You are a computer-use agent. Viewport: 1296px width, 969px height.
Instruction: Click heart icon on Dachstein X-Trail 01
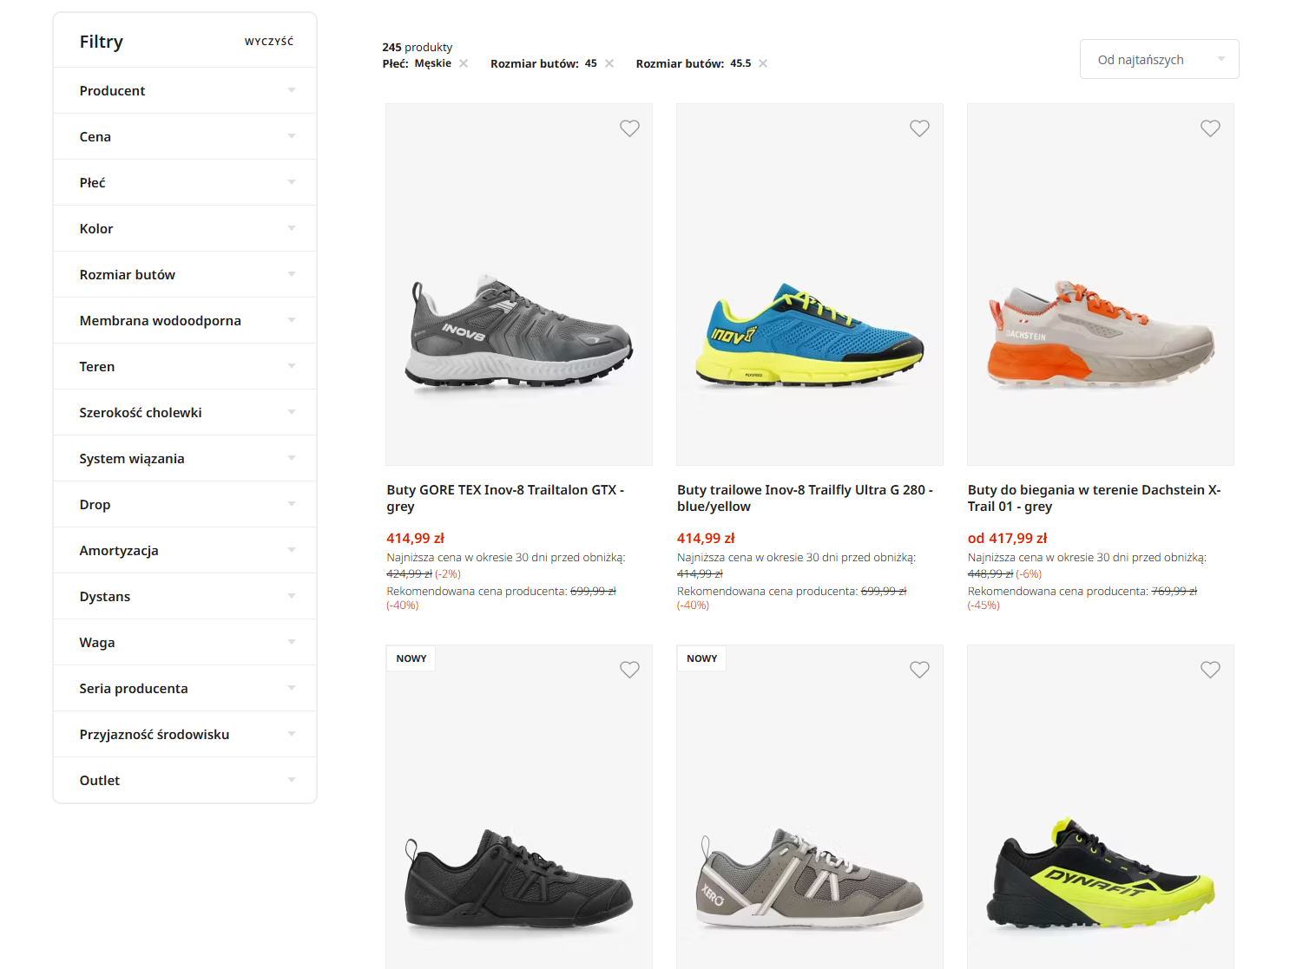click(x=1210, y=128)
